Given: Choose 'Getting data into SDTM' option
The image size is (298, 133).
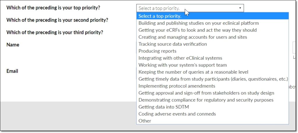Looking at the screenshot, I should [x=164, y=107].
